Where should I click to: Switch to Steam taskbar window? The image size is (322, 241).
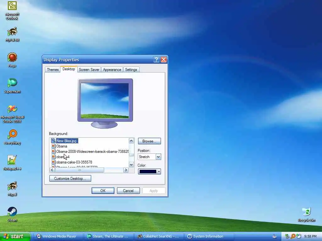click(x=108, y=236)
